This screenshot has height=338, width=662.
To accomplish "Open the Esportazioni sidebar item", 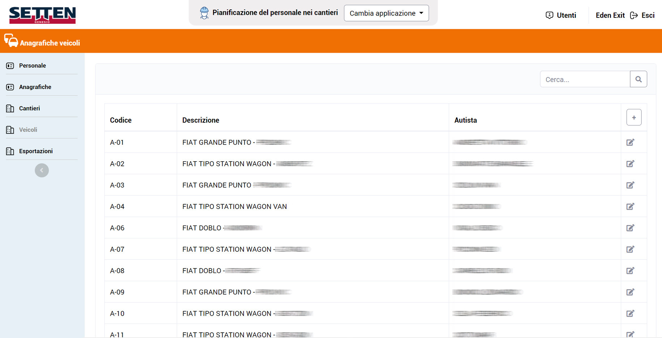I will coord(36,151).
